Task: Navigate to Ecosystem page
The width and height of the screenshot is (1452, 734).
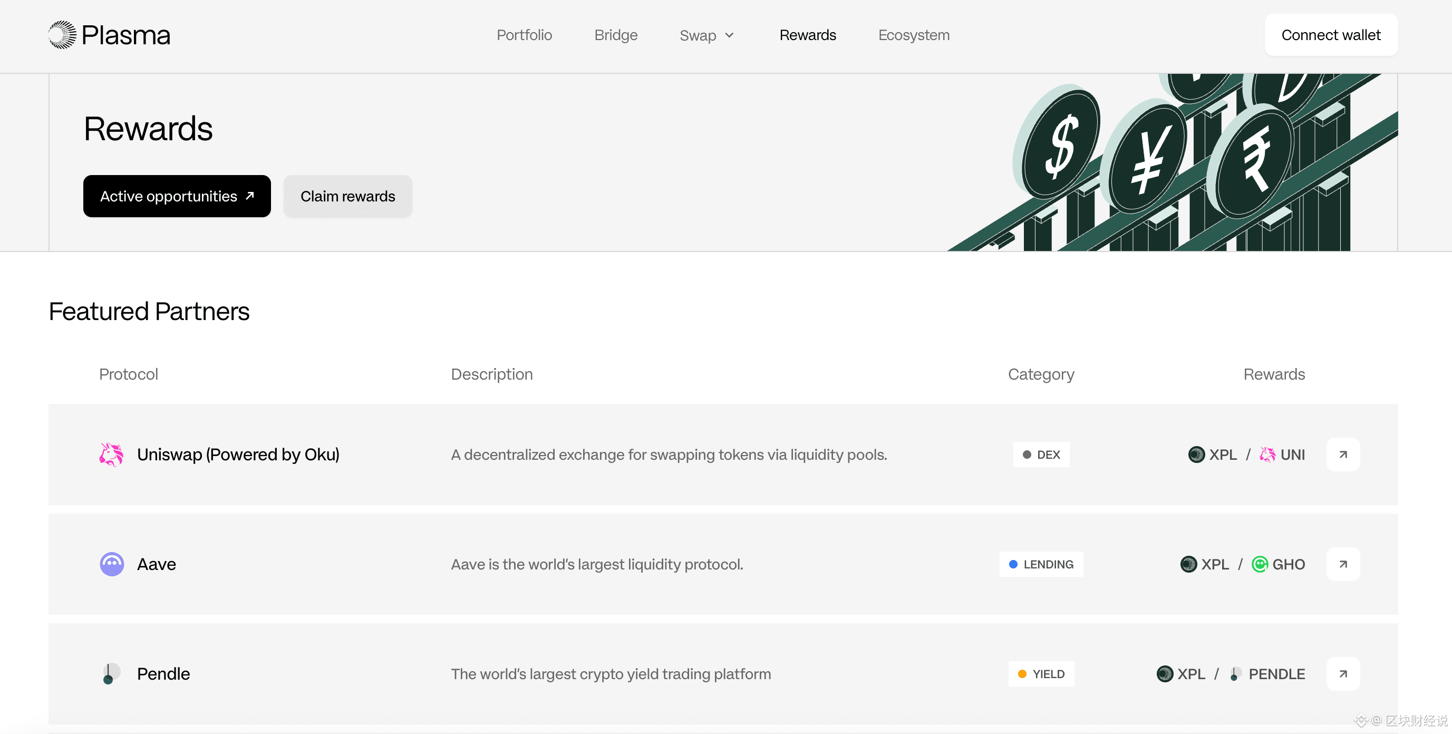Action: pyautogui.click(x=913, y=35)
